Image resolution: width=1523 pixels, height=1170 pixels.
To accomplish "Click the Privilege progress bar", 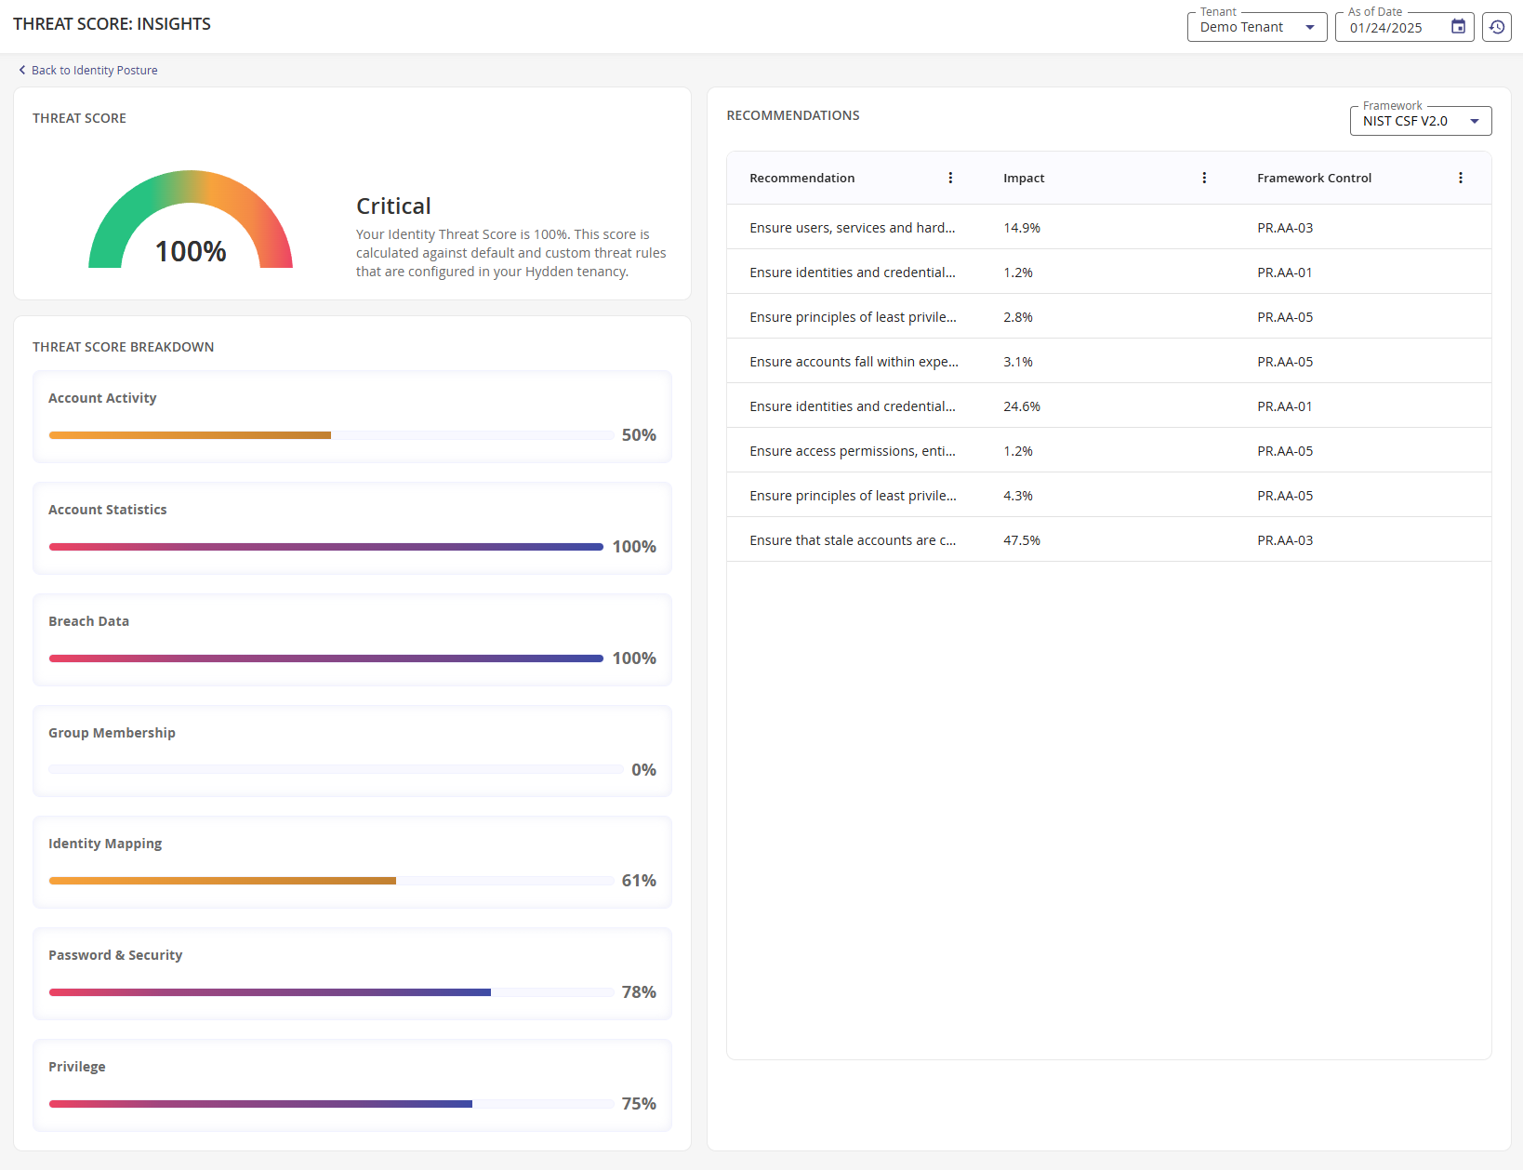I will 331,1104.
